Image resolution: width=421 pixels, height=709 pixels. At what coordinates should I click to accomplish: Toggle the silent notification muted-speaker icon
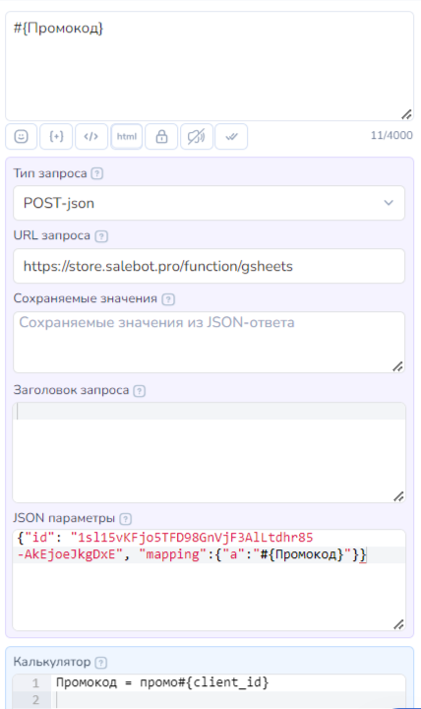[197, 136]
